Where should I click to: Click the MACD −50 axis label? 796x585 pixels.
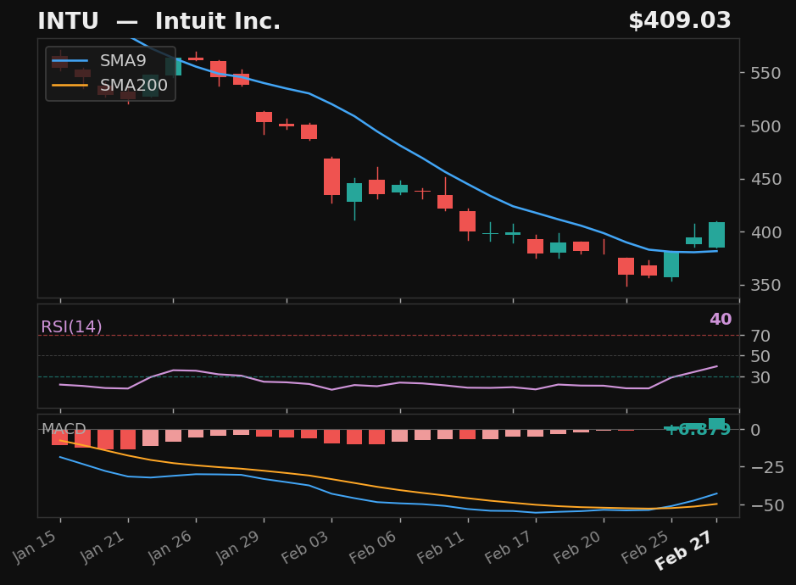click(767, 505)
